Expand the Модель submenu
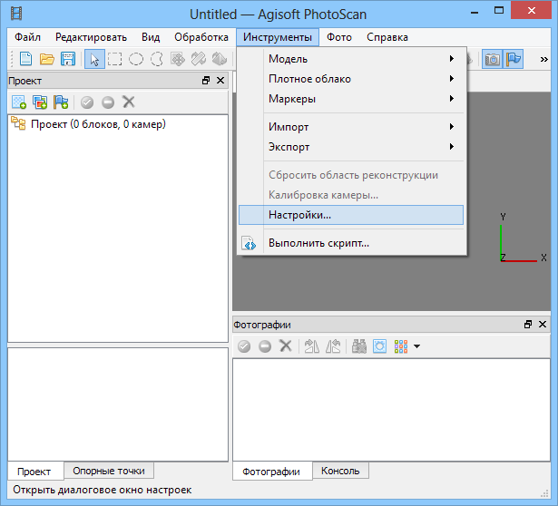The height and width of the screenshot is (506, 558). [x=351, y=59]
